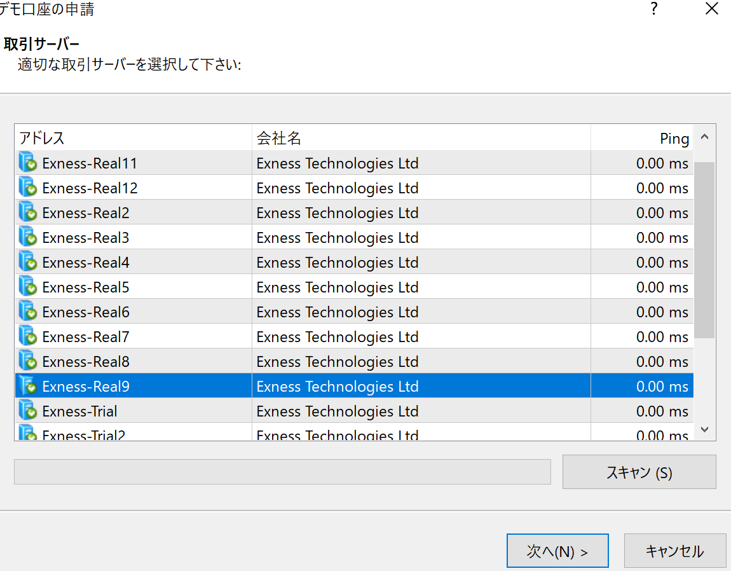Click the scroll down arrow of server list
This screenshot has width=731, height=571.
tap(704, 429)
